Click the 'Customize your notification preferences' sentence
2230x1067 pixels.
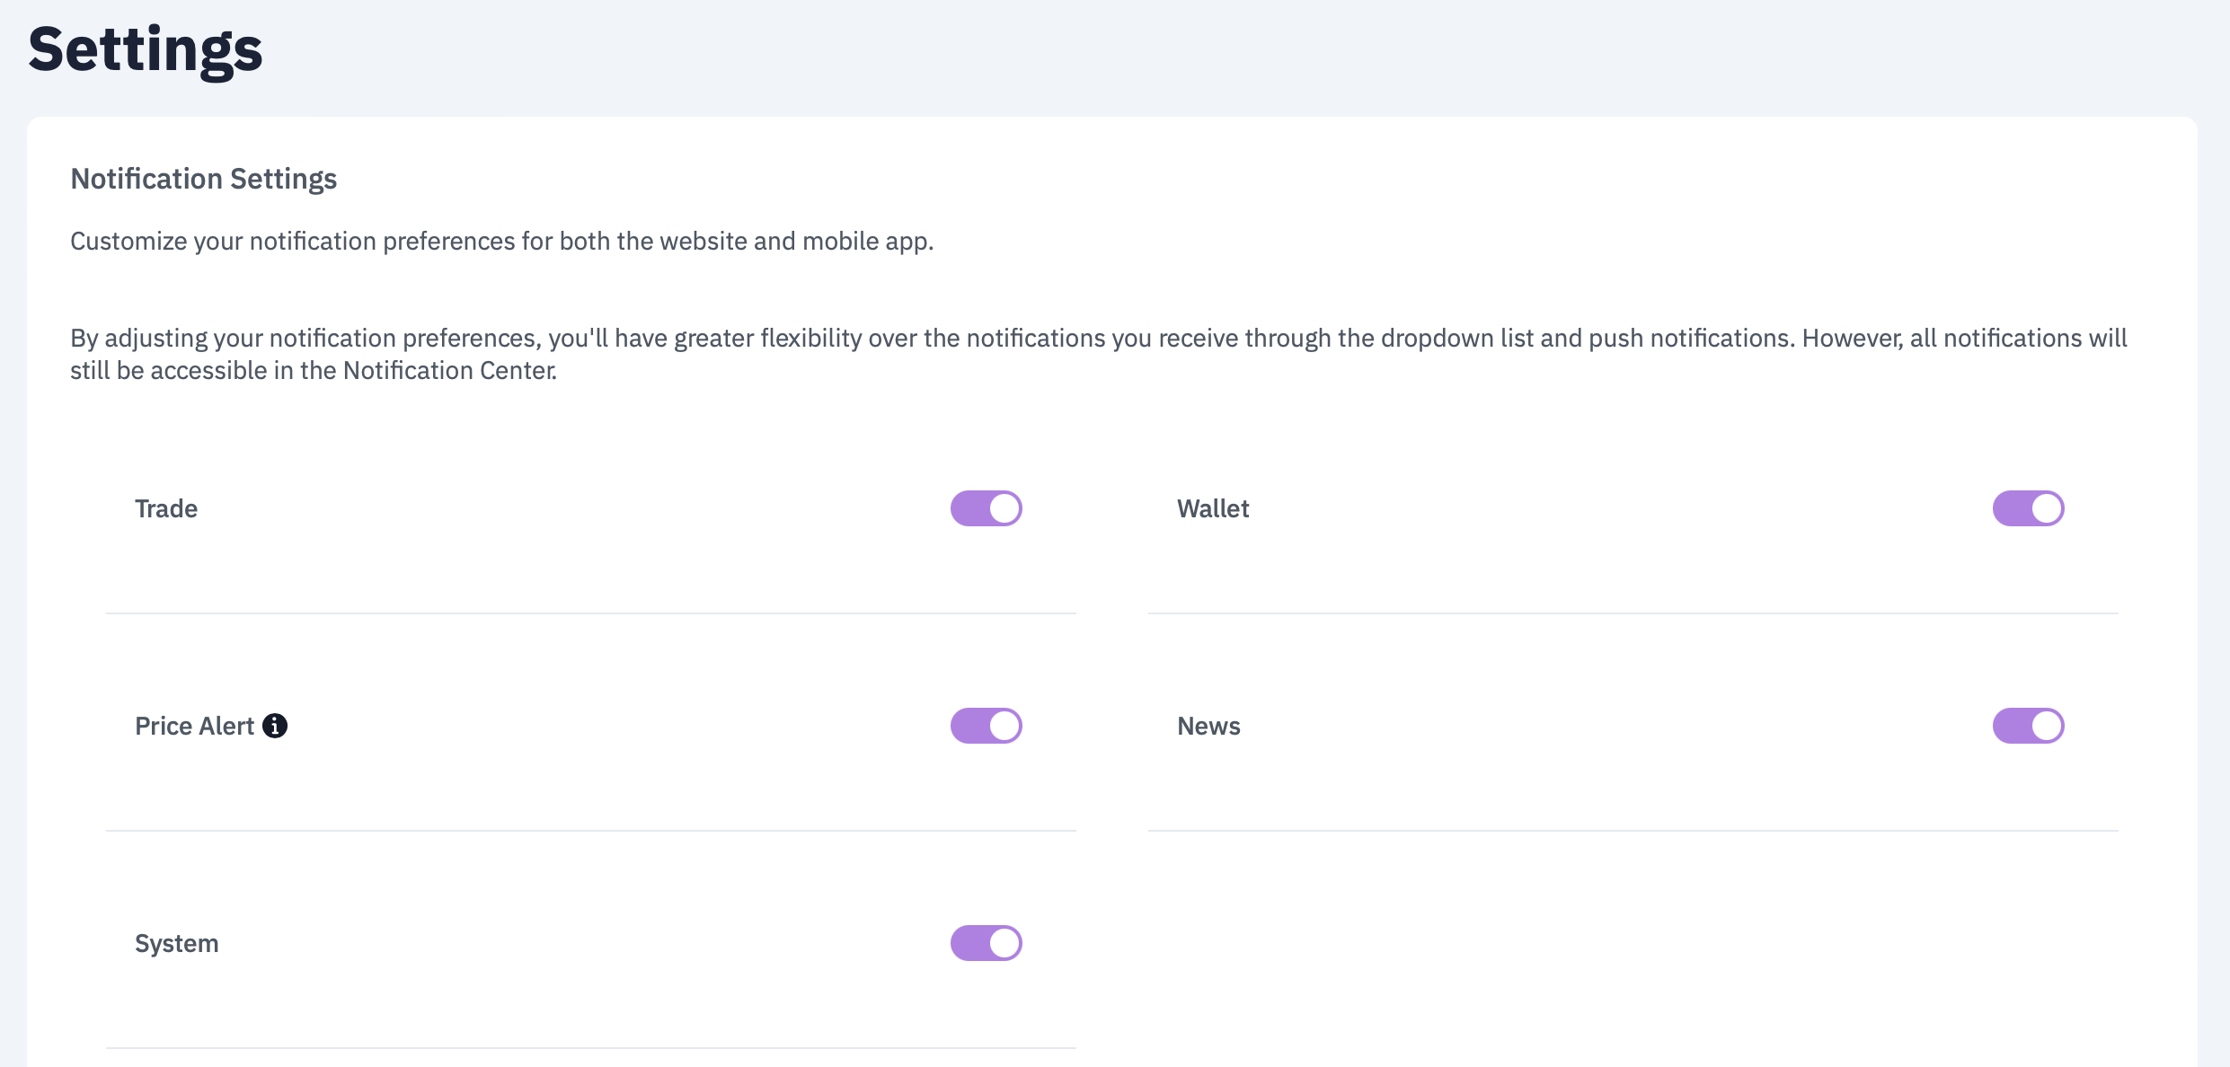[502, 241]
